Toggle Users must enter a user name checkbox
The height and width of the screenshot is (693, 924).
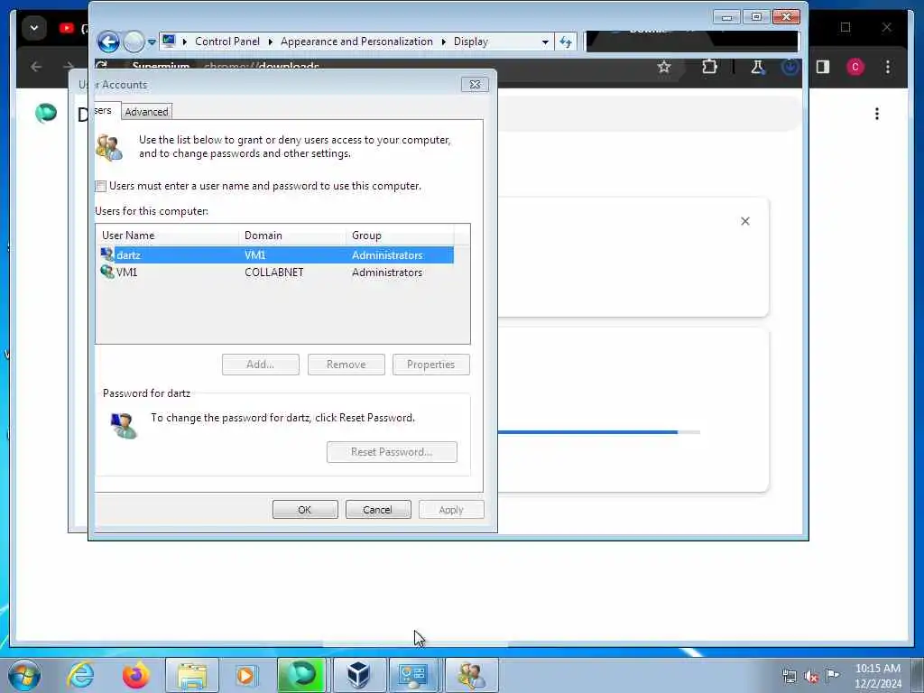point(101,186)
